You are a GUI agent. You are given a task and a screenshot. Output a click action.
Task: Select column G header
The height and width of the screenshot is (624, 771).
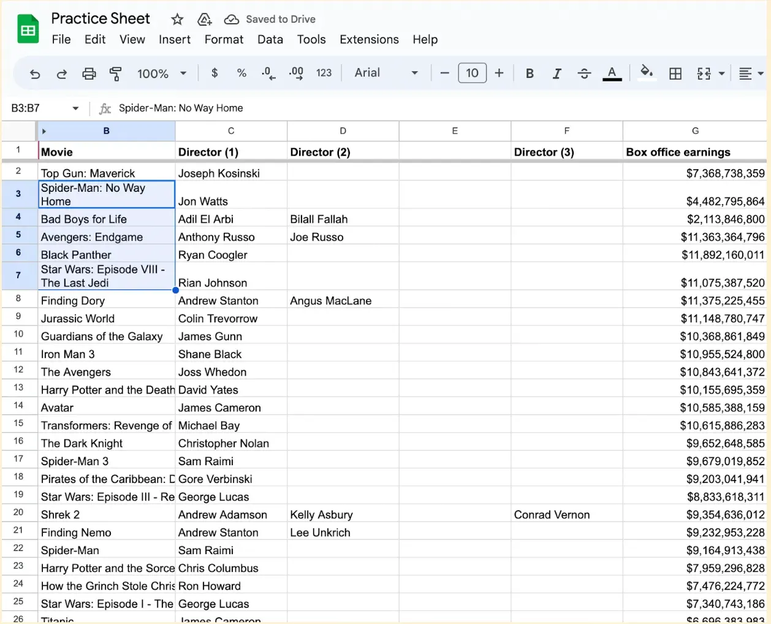pyautogui.click(x=695, y=131)
